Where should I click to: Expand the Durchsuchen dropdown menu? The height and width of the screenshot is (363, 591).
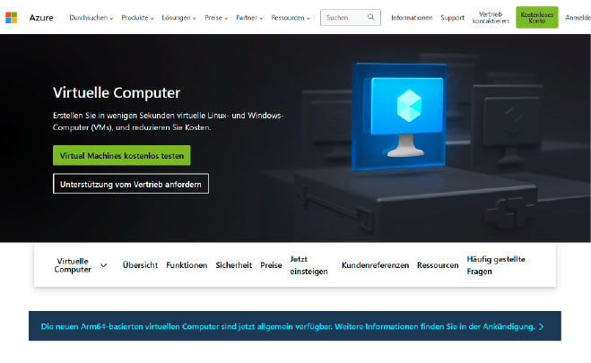[91, 17]
